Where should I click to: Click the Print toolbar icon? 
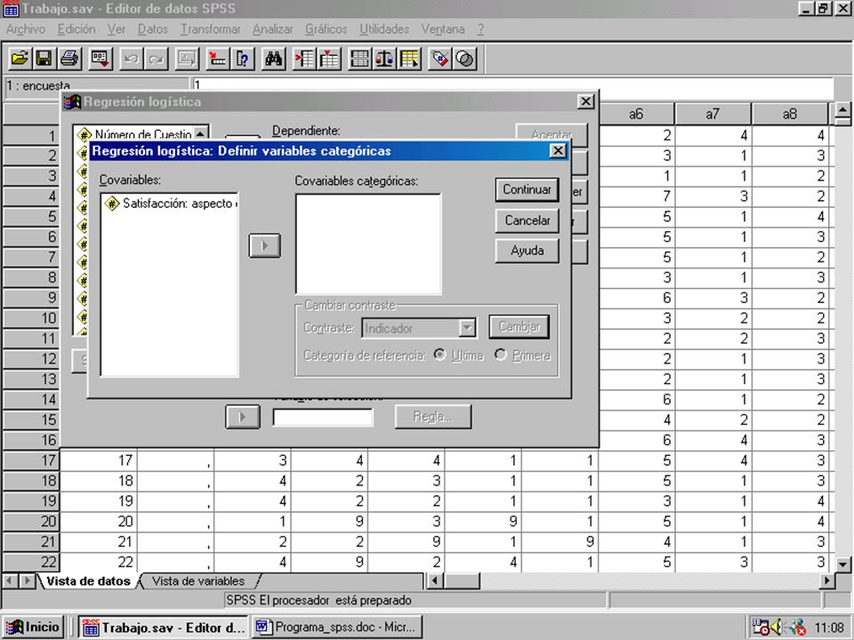pos(69,59)
